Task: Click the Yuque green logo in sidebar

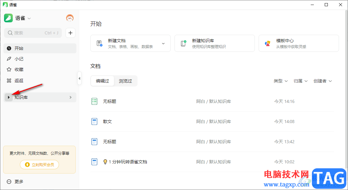Action: (x=8, y=18)
